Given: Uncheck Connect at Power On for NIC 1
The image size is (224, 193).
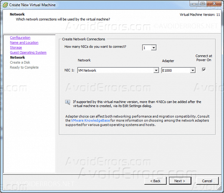Looking at the screenshot, I should click(204, 70).
